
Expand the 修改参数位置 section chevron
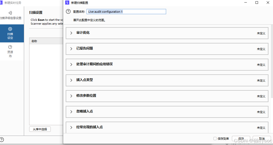tap(71, 96)
